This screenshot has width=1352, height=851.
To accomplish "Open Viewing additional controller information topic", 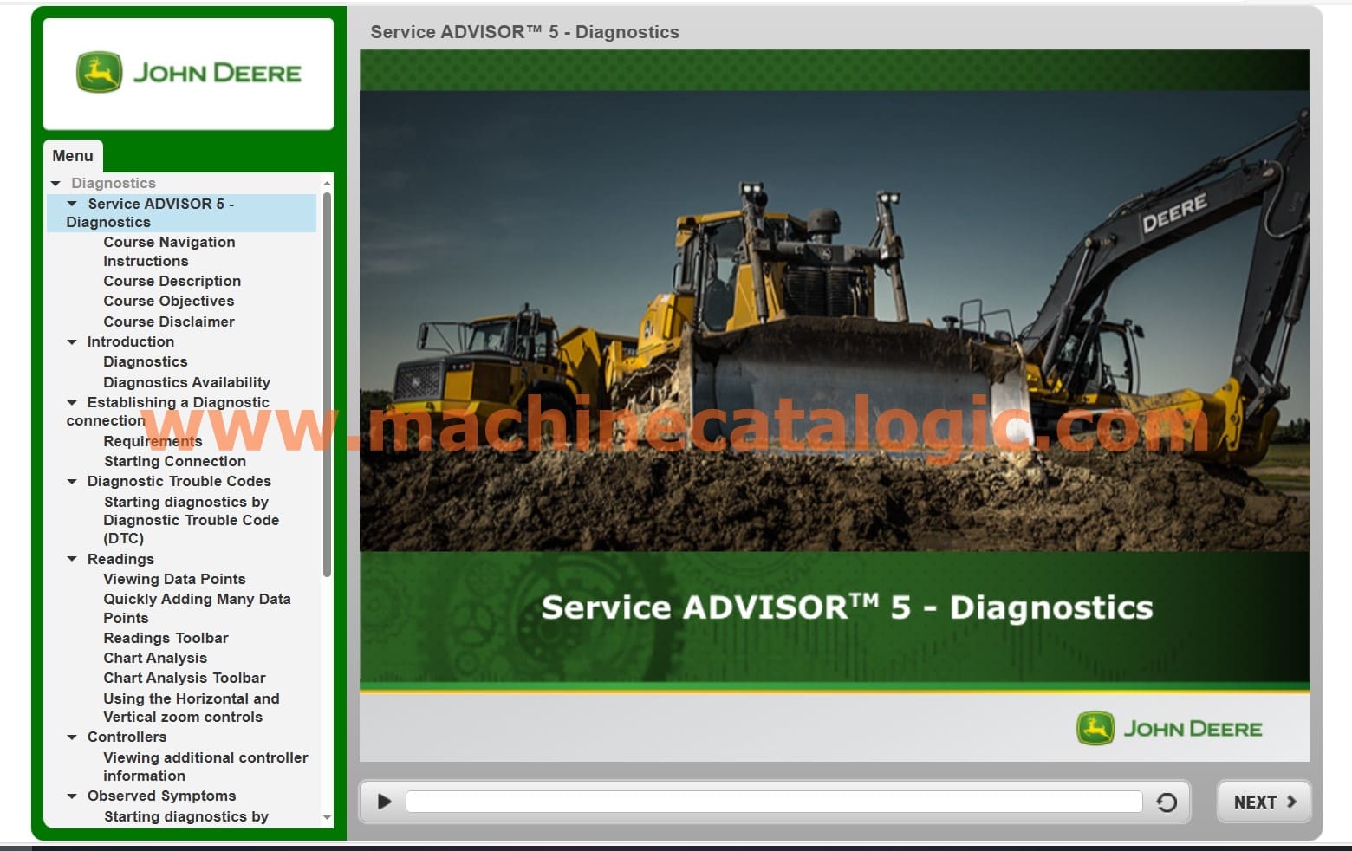I will (205, 766).
